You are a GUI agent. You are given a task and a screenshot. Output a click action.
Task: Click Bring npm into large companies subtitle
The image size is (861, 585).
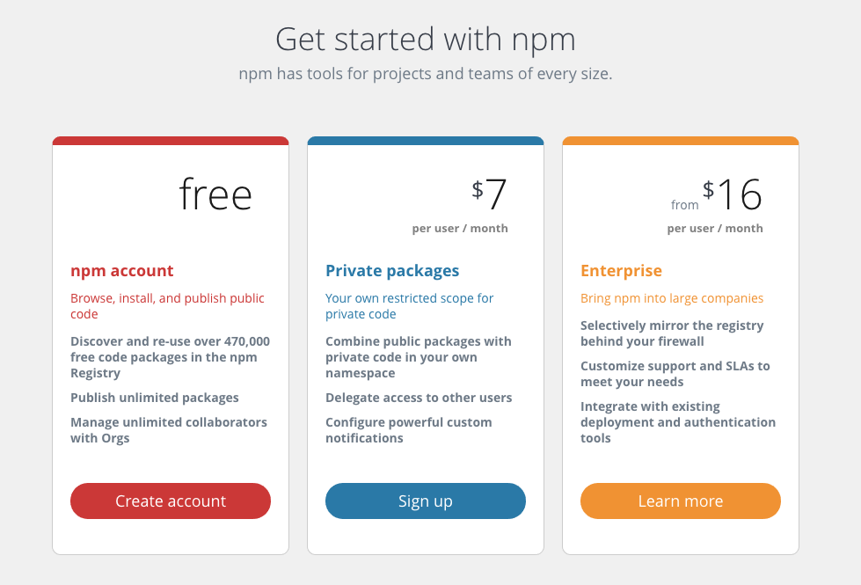(672, 298)
